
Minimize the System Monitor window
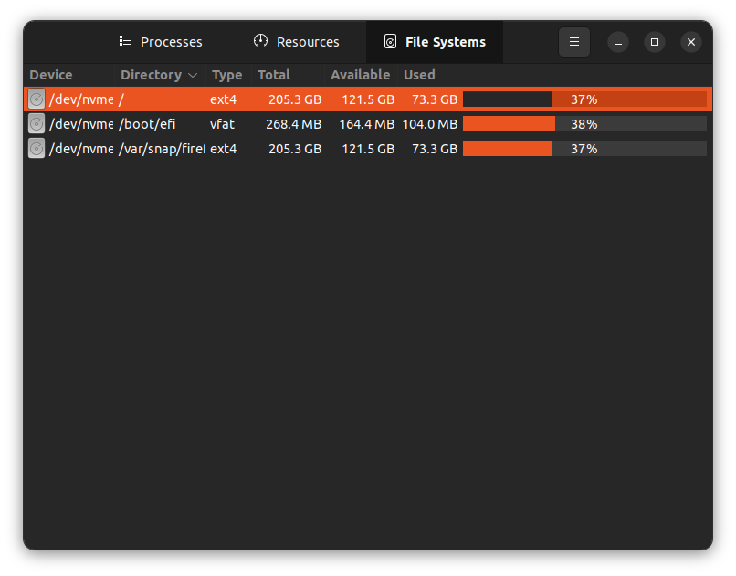click(x=618, y=42)
